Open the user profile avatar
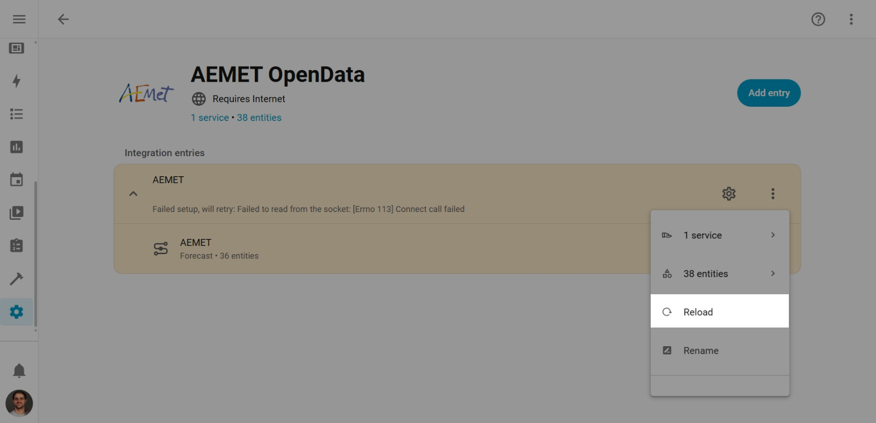This screenshot has width=876, height=423. pos(19,403)
